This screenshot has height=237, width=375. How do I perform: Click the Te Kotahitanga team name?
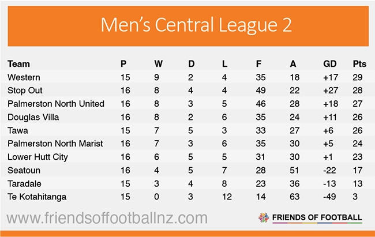[37, 197]
